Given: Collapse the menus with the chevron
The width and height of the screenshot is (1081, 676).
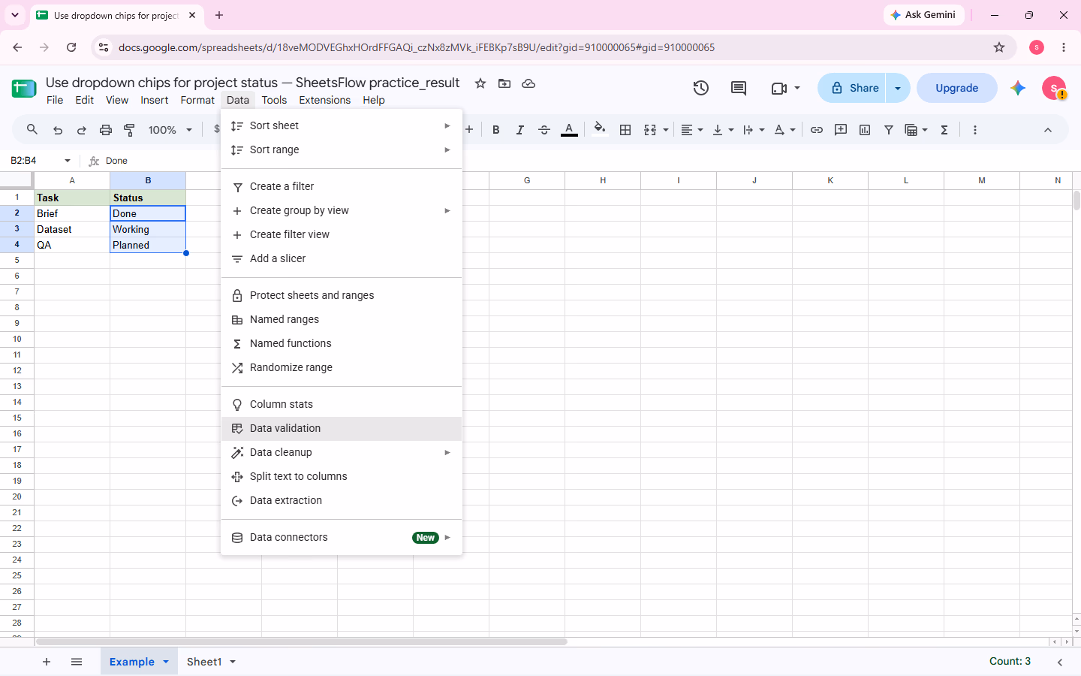Looking at the screenshot, I should 1048,130.
